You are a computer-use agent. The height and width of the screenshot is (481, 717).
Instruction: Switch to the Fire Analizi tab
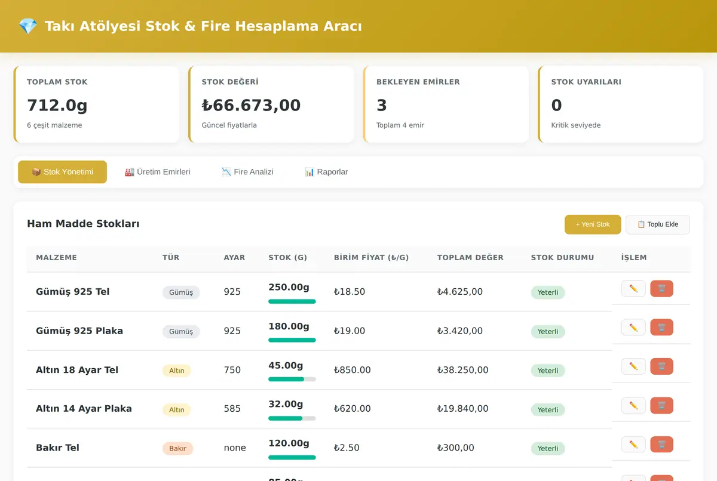[247, 172]
